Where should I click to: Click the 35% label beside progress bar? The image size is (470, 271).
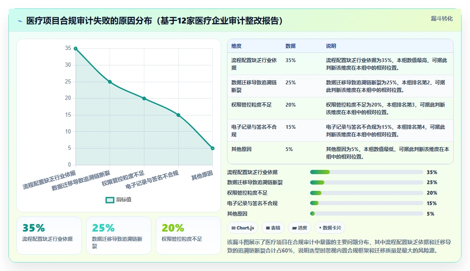432,172
